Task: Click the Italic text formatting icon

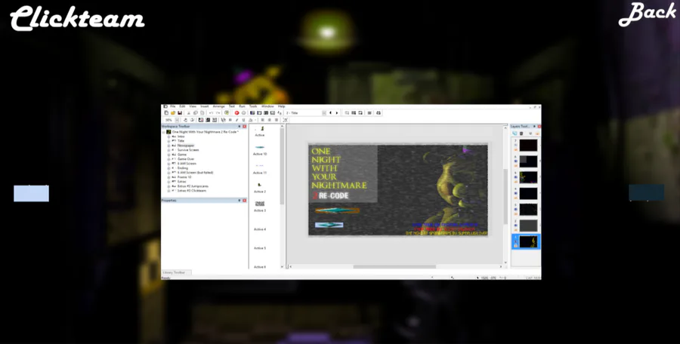Action: pos(236,120)
